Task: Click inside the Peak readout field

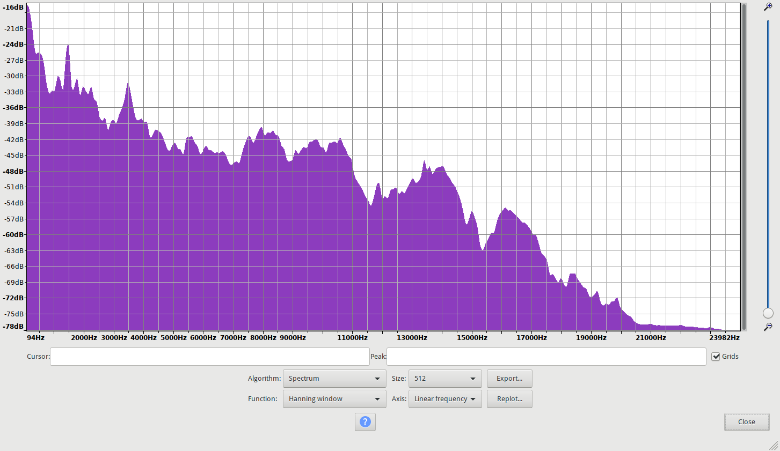Action: pos(546,357)
